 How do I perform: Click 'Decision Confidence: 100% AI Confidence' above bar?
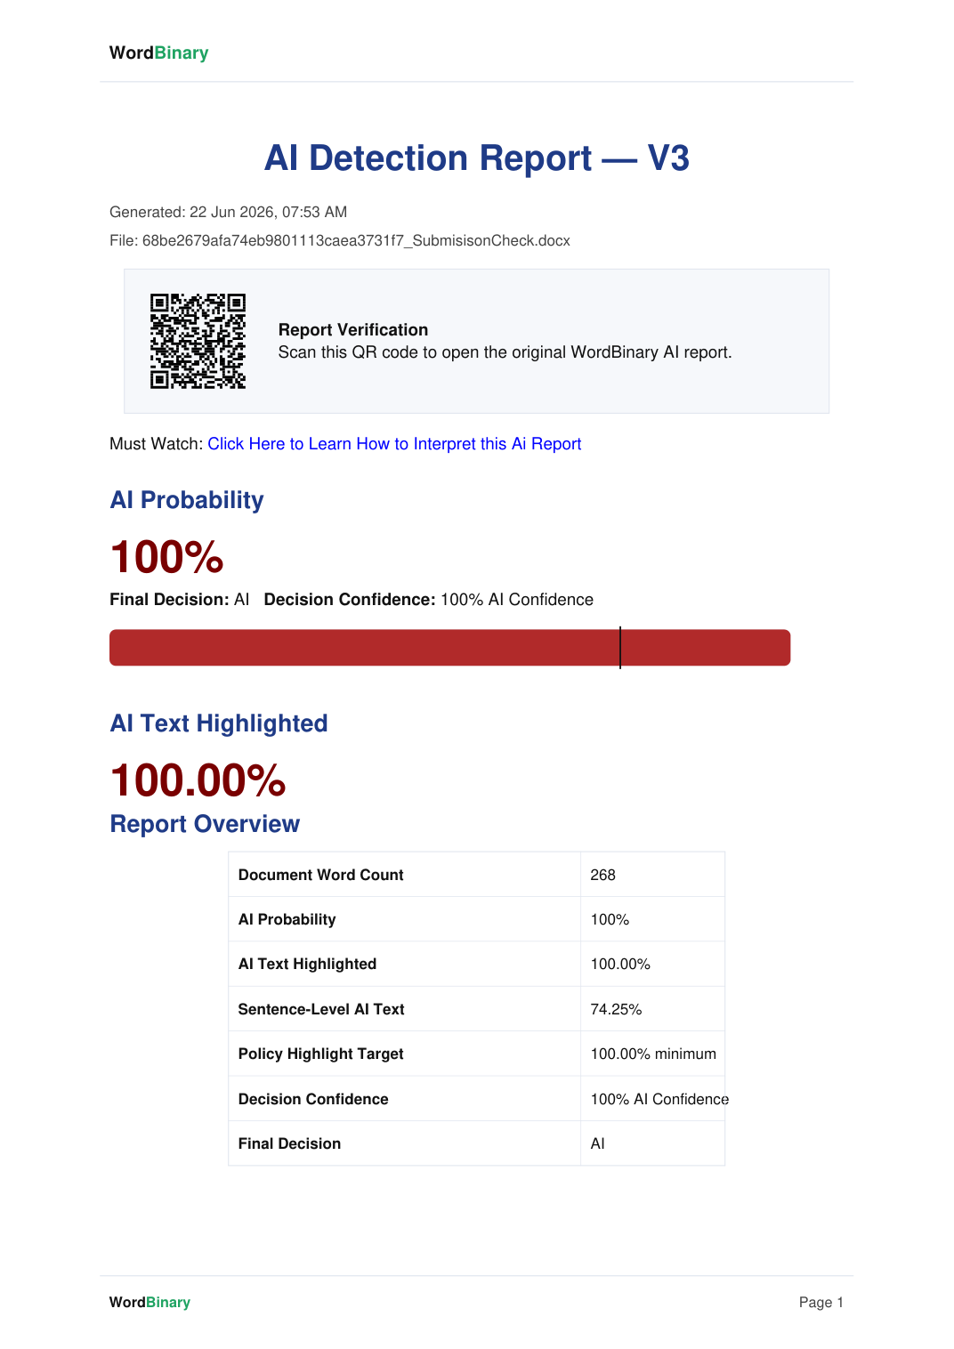coord(429,600)
